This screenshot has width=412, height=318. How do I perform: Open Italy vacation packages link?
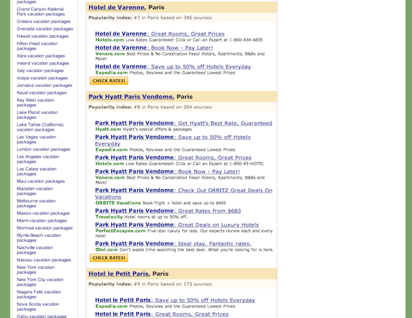[40, 71]
